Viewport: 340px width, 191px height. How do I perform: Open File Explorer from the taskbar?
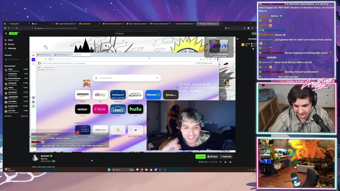146,170
